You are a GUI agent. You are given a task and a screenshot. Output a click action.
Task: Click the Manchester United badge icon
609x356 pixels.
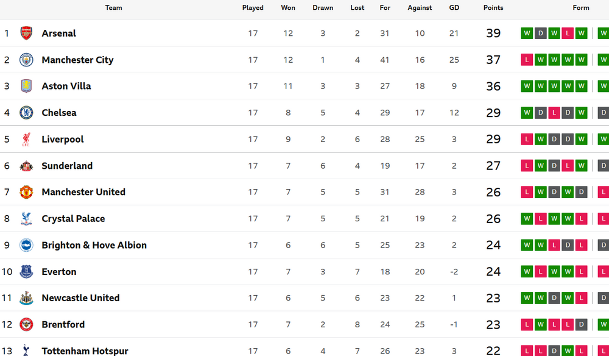click(26, 192)
